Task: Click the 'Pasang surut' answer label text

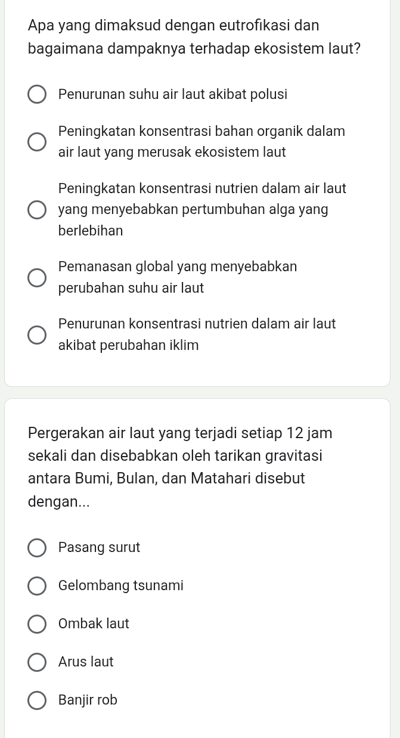Action: (x=100, y=548)
